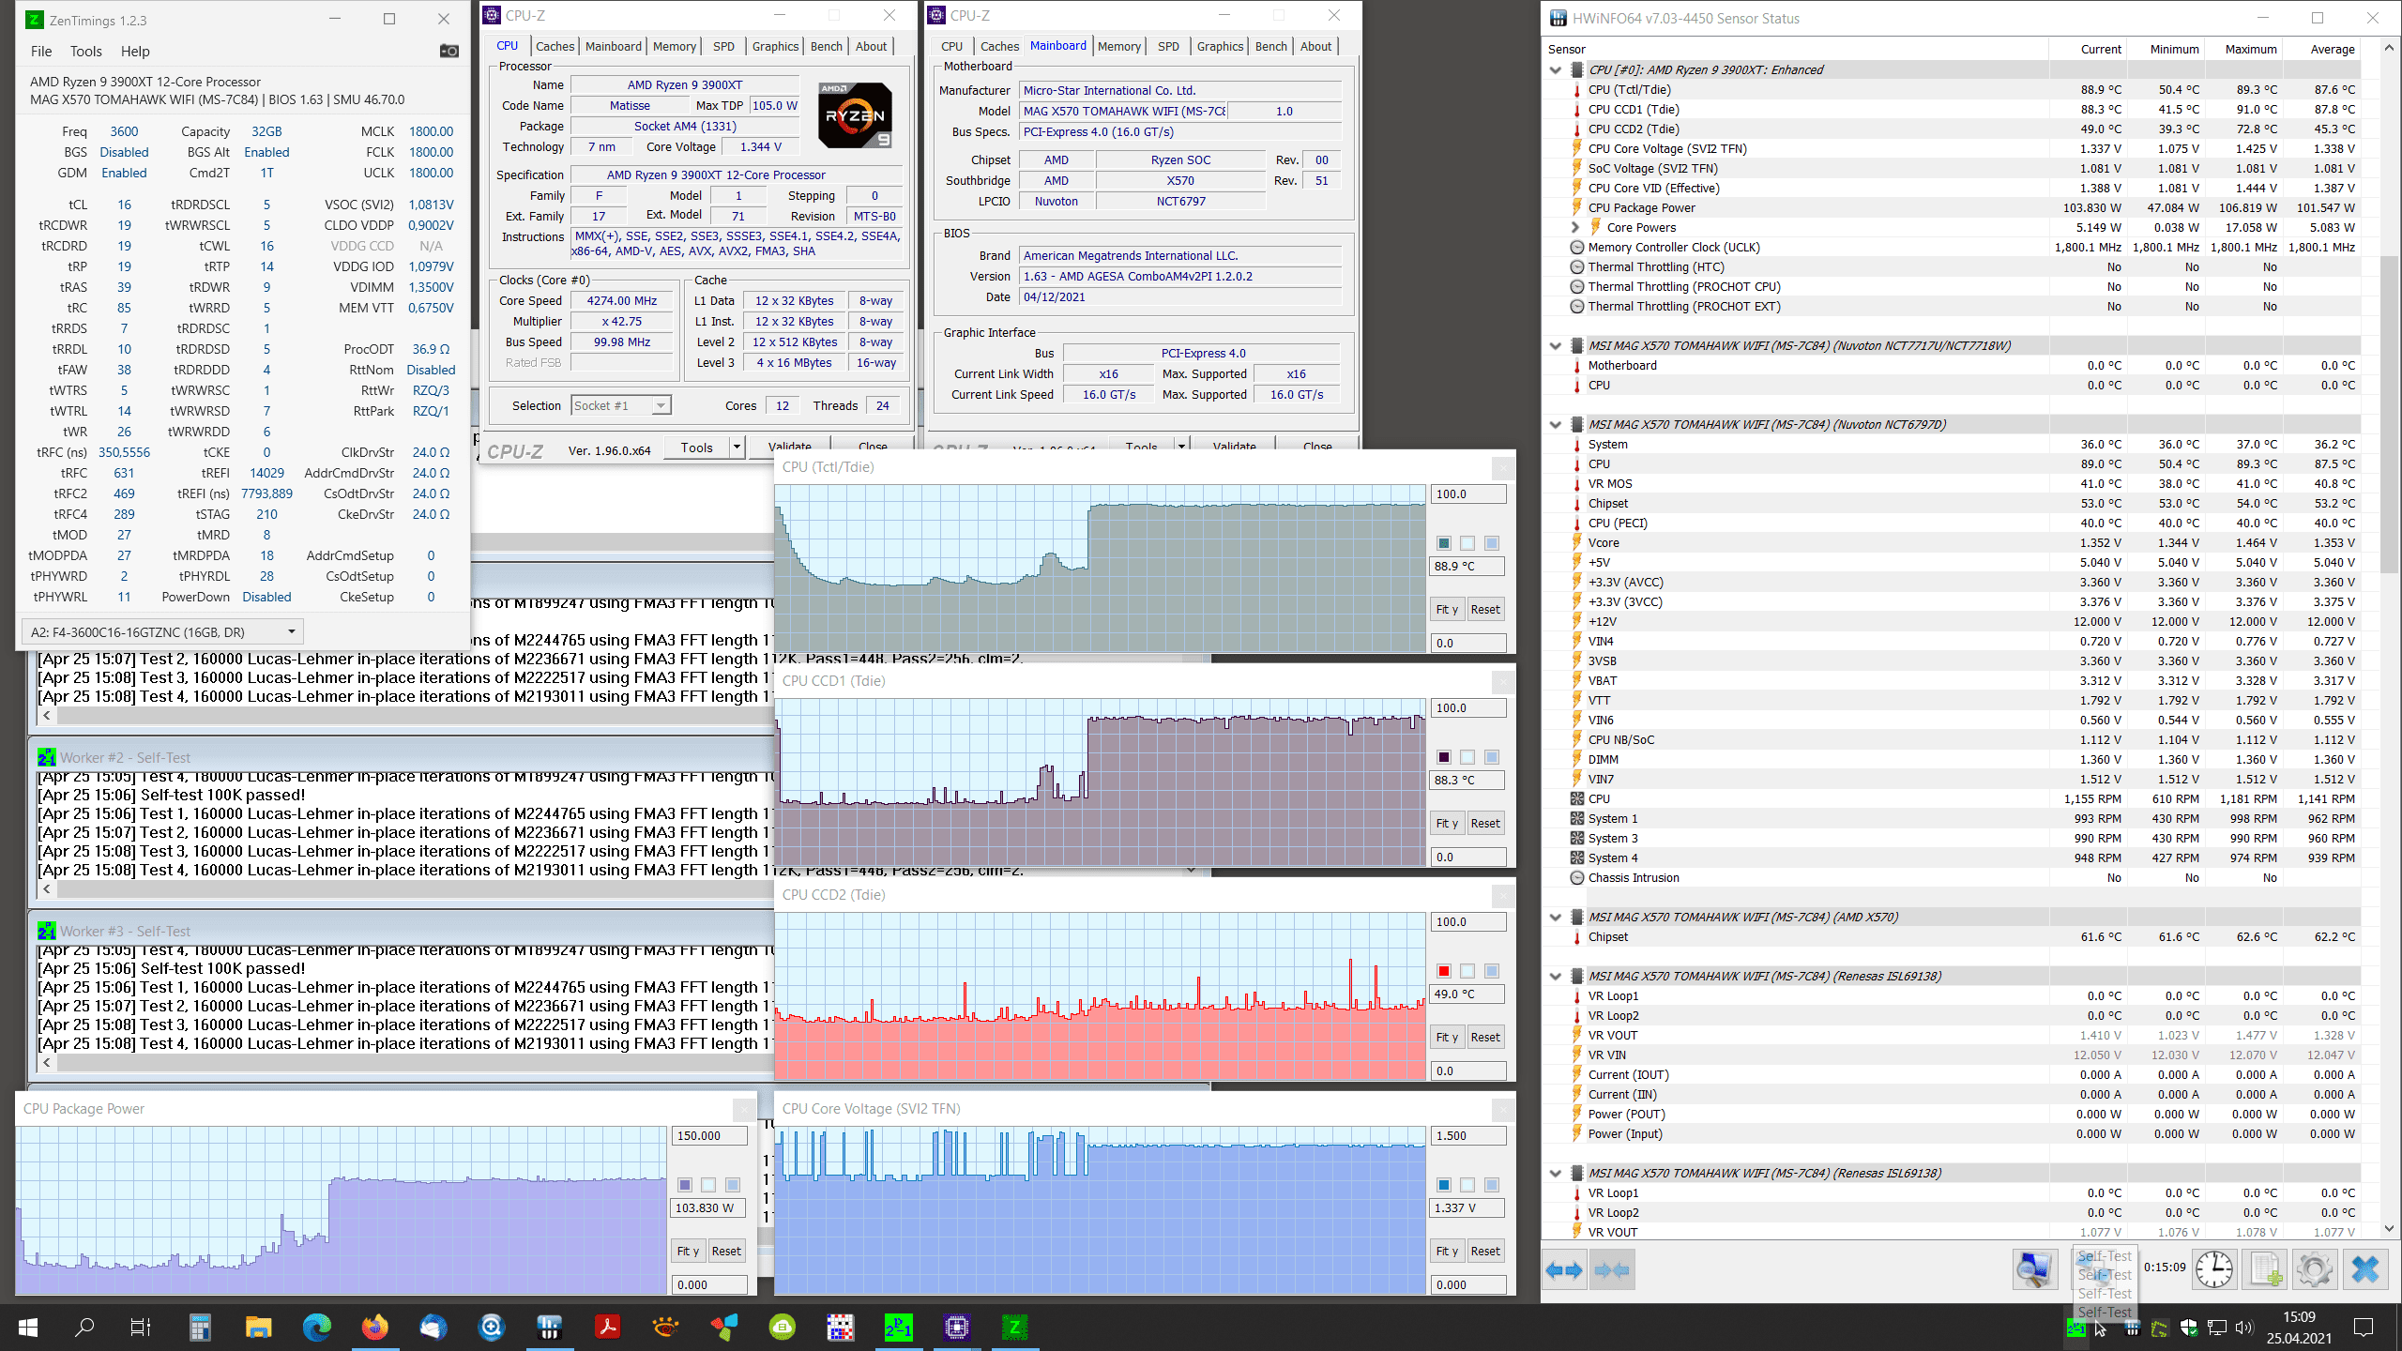Take a ZenTimings screenshot with the camera icon
This screenshot has height=1351, width=2402.
click(x=449, y=51)
